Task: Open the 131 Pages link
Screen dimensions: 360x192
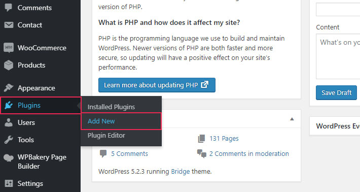Action: 224,139
